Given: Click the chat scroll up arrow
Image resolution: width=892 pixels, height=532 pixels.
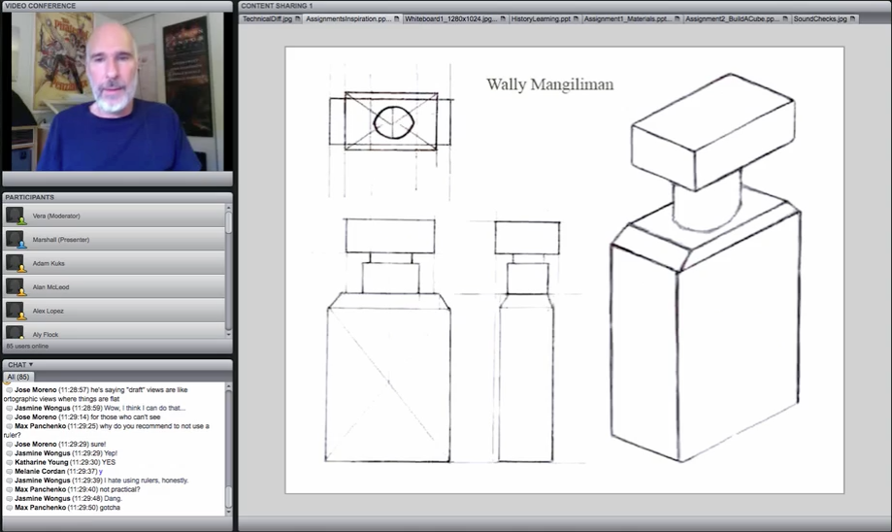Looking at the screenshot, I should [x=229, y=387].
